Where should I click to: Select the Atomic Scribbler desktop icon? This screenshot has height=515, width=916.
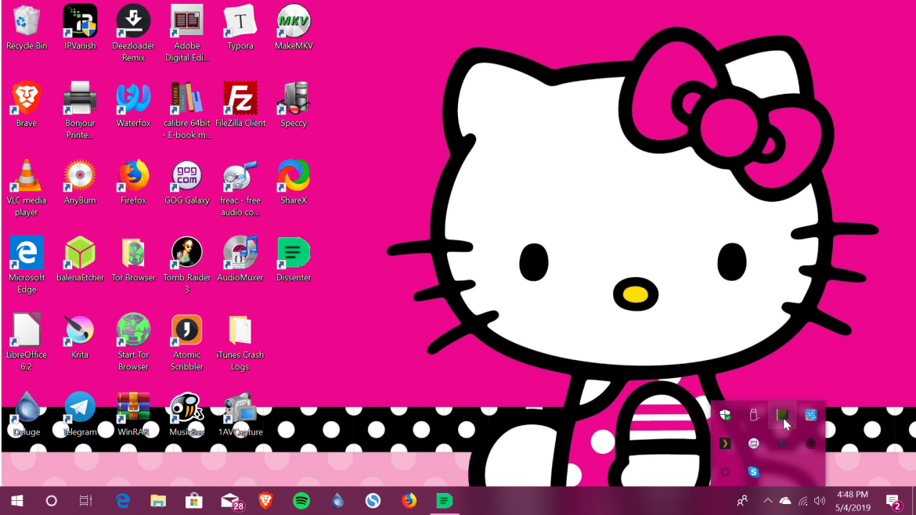(x=187, y=341)
